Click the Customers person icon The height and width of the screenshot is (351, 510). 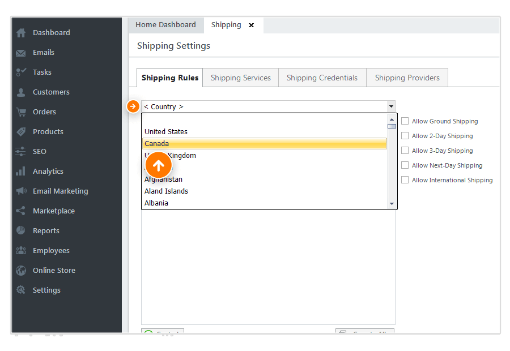coord(21,92)
